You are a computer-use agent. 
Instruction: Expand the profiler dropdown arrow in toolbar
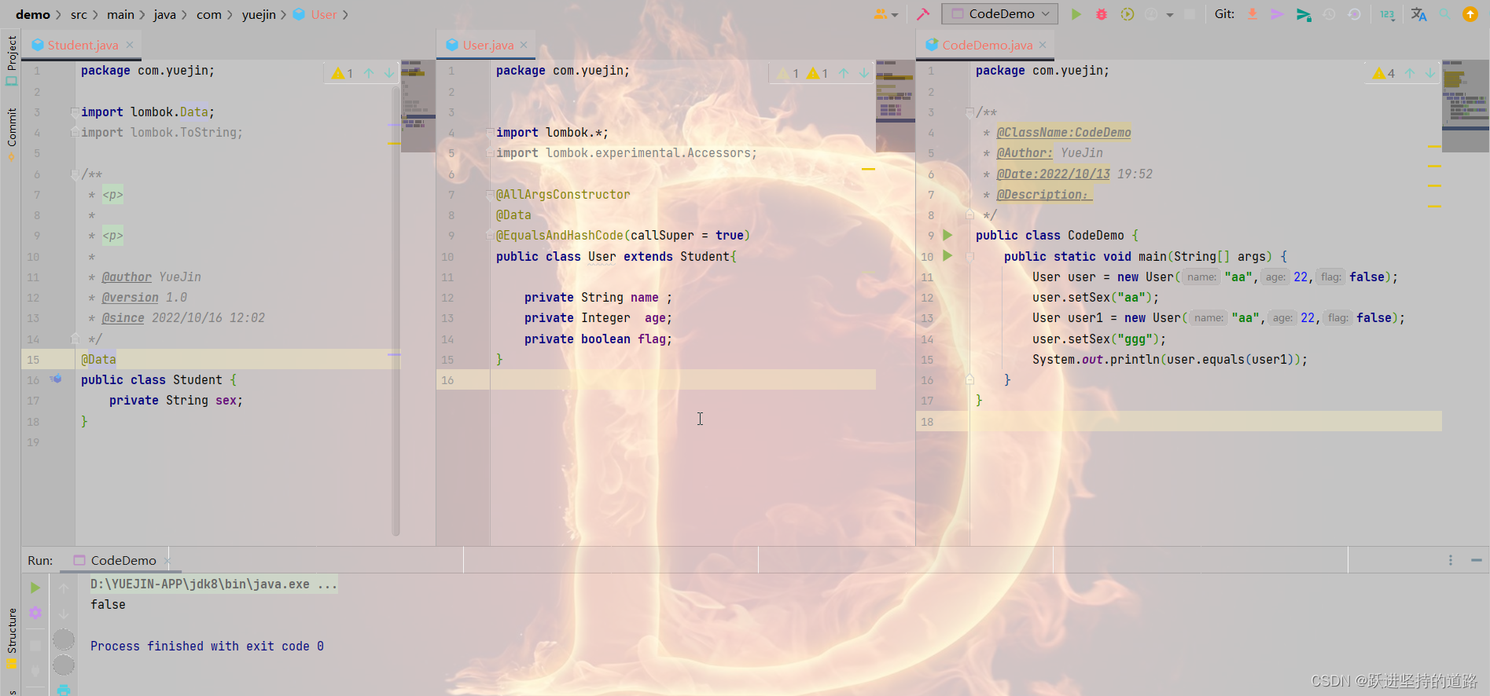pos(1170,15)
